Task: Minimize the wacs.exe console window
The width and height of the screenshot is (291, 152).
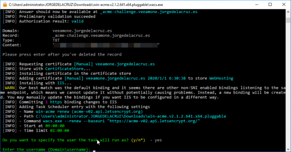Action: click(x=257, y=5)
